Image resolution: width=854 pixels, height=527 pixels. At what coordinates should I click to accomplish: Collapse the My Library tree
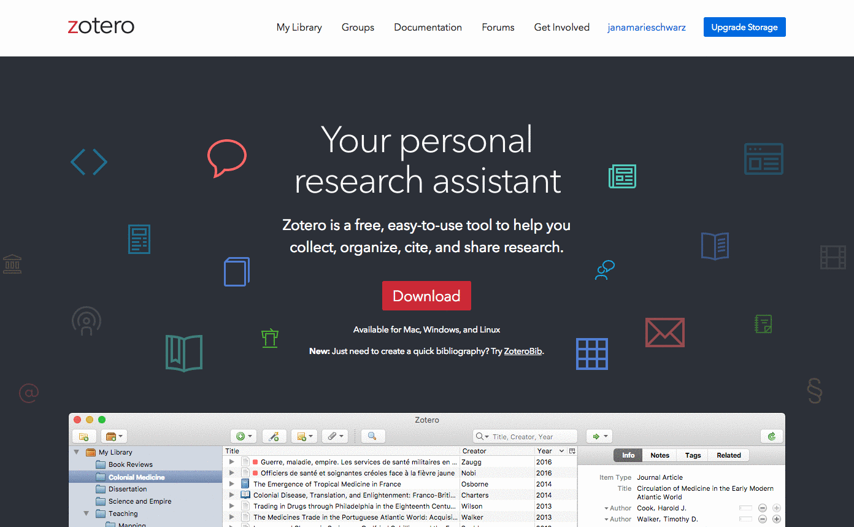(x=77, y=452)
